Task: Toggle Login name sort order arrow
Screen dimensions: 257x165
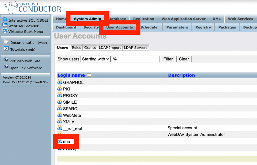Action: (89, 75)
